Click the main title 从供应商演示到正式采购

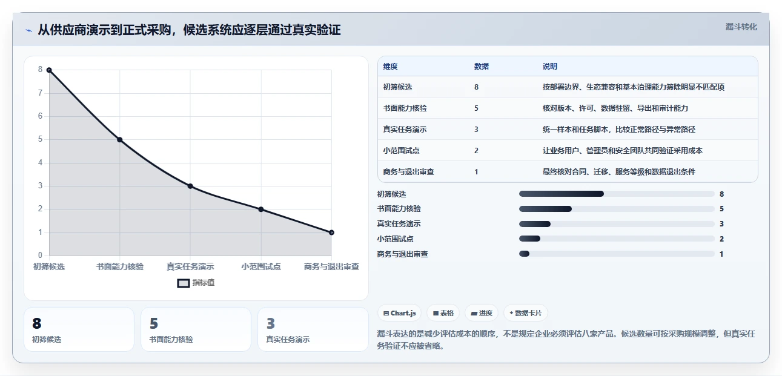point(189,30)
